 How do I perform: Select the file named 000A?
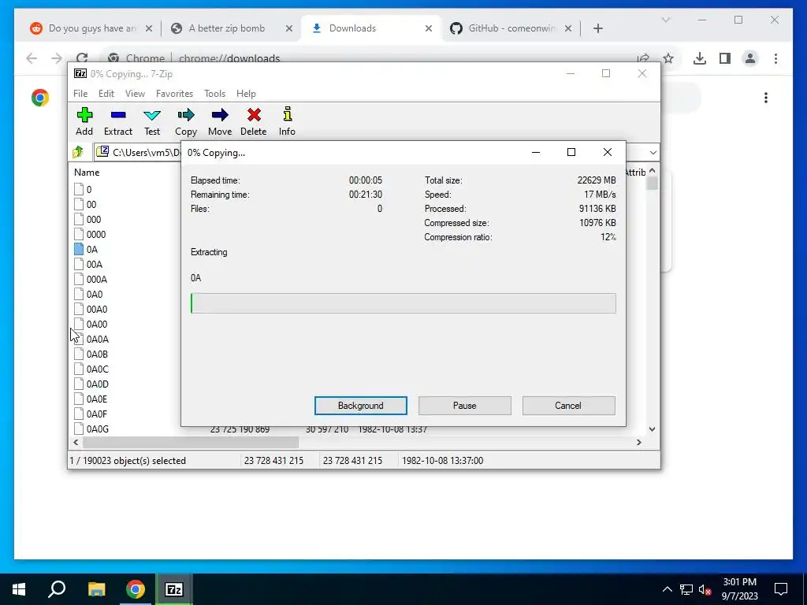[91, 279]
